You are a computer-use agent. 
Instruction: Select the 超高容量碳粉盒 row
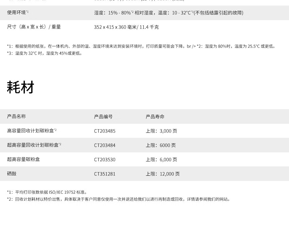[23, 159]
